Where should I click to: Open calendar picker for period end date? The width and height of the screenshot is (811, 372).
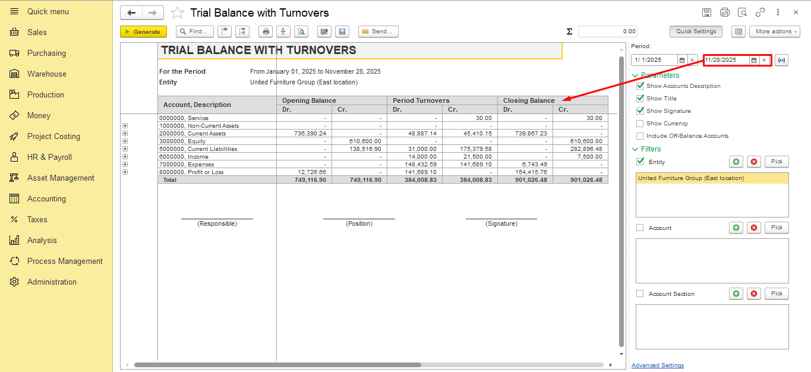[753, 60]
